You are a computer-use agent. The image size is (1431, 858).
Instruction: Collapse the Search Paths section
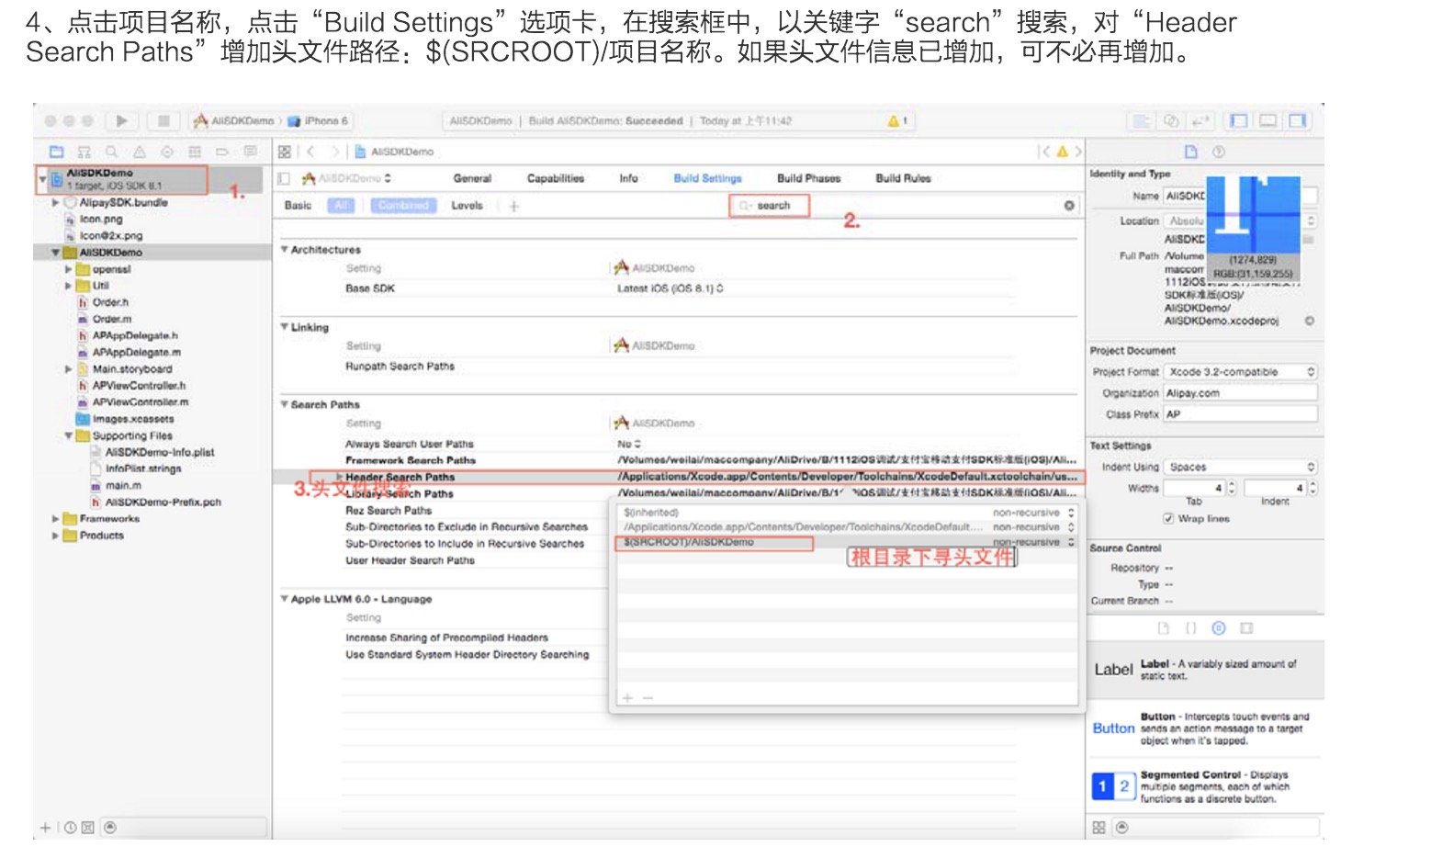pos(284,404)
